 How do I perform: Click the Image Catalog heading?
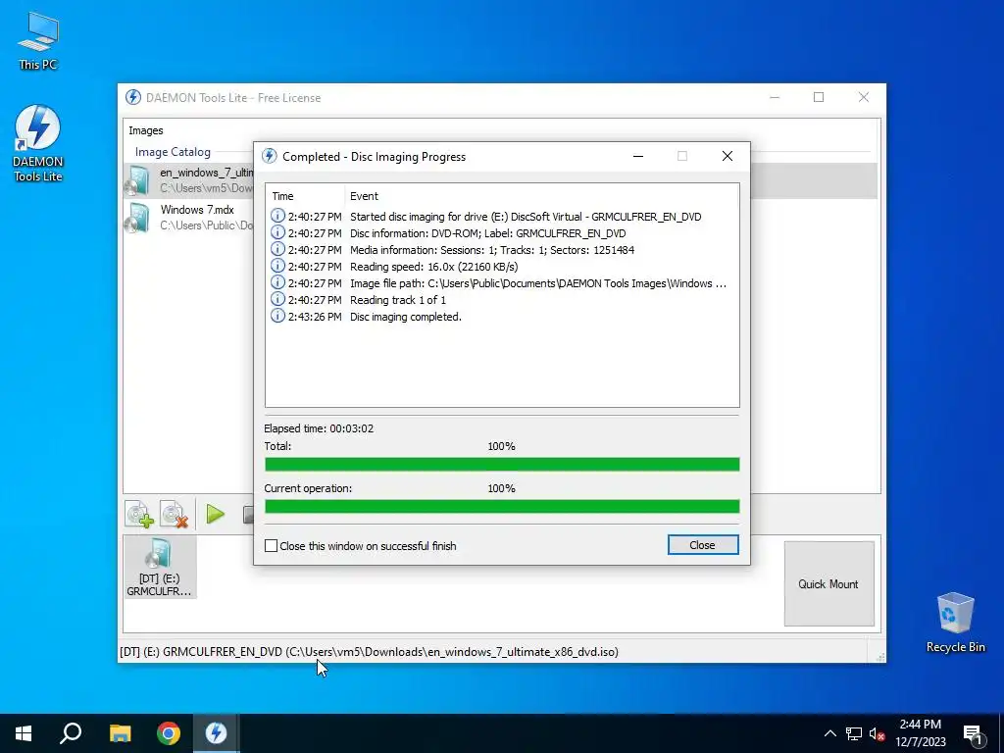[173, 152]
